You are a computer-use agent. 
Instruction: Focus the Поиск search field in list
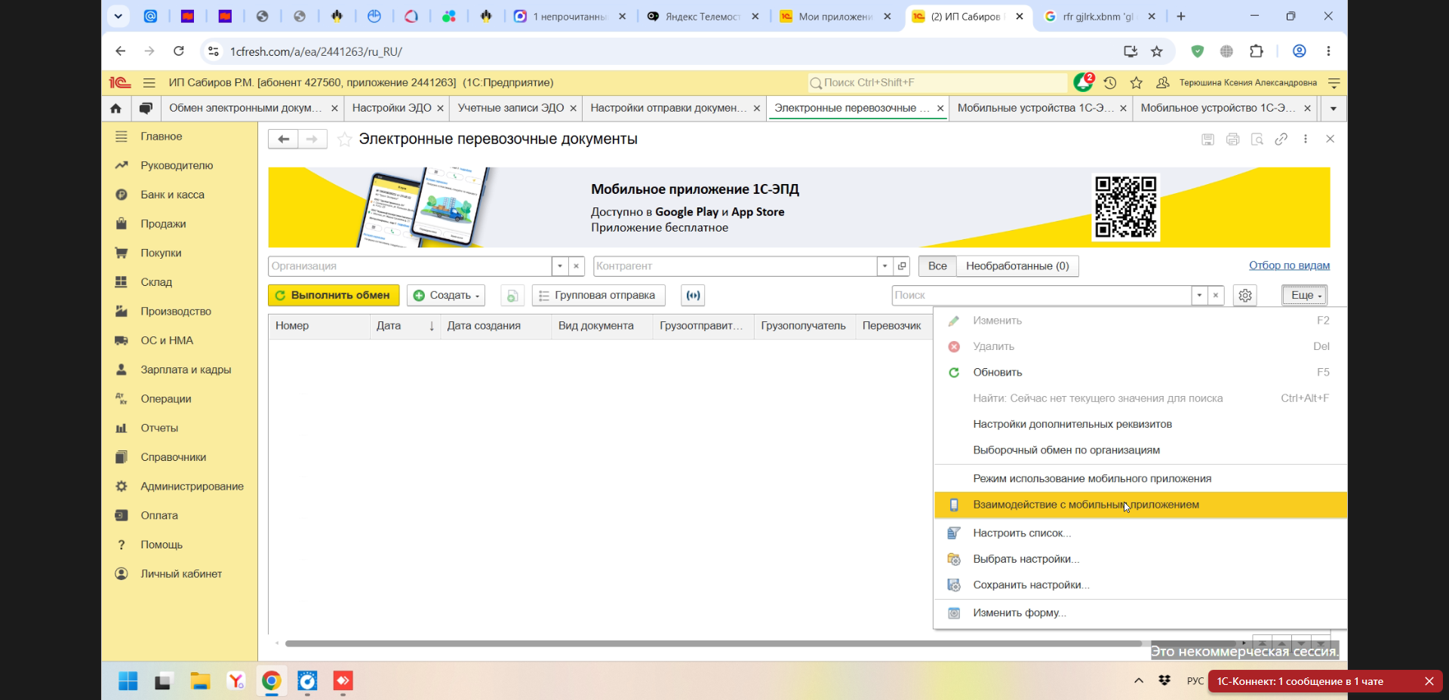pyautogui.click(x=1041, y=296)
